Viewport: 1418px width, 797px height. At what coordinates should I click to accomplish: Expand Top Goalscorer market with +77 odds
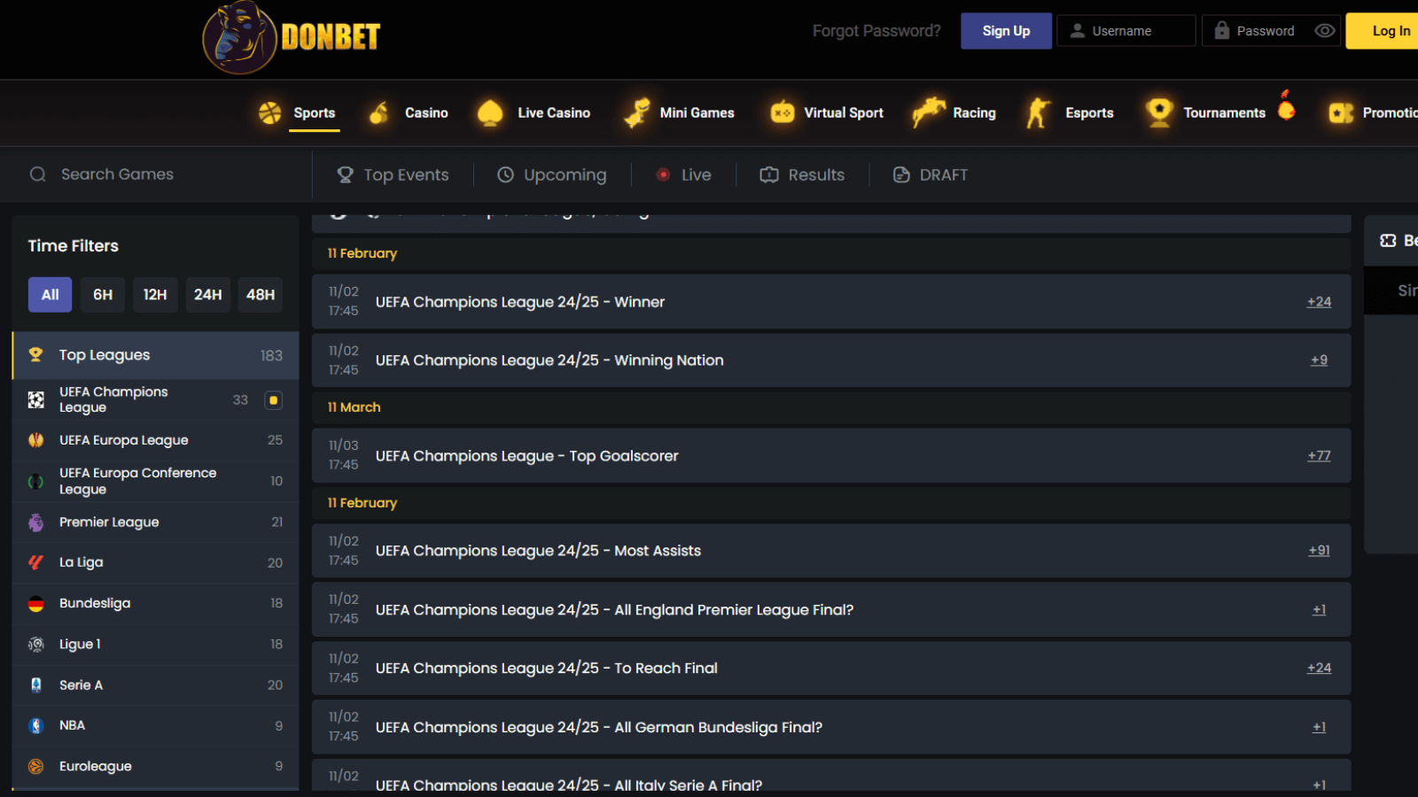coord(1319,455)
